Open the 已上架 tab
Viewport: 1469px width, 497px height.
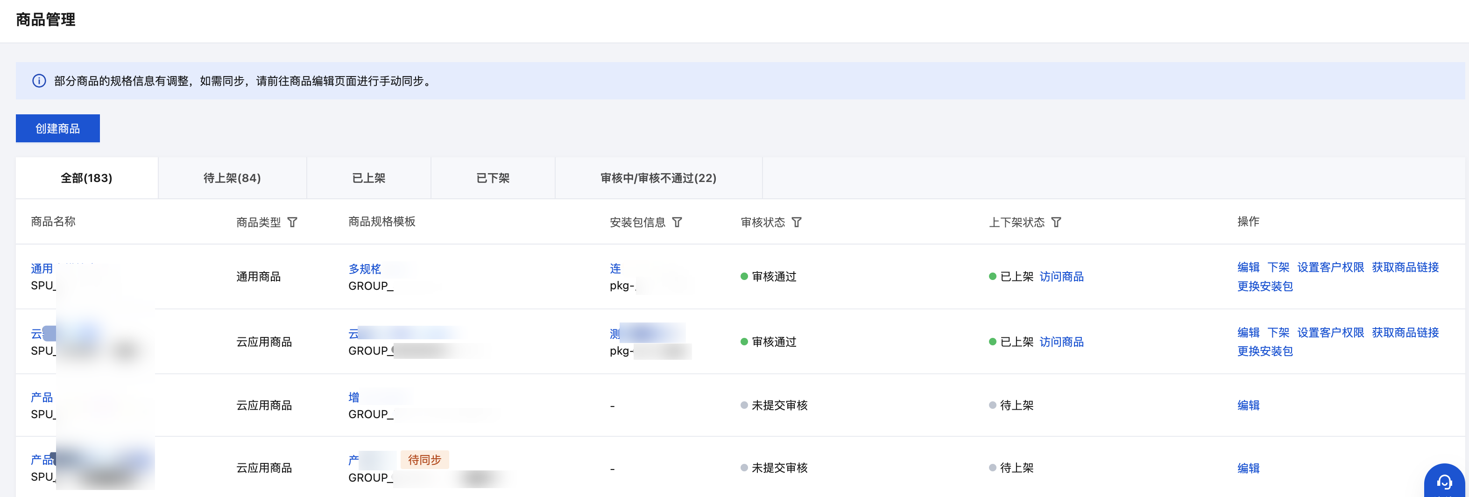pos(368,178)
